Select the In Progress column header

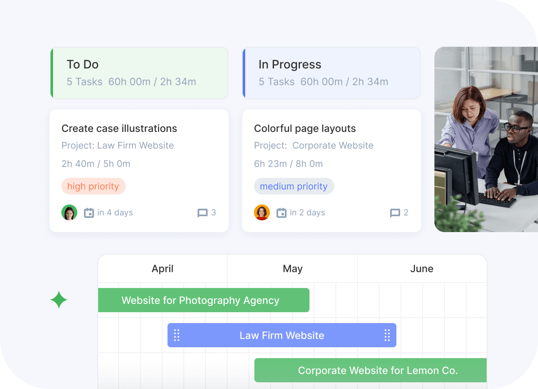331,73
